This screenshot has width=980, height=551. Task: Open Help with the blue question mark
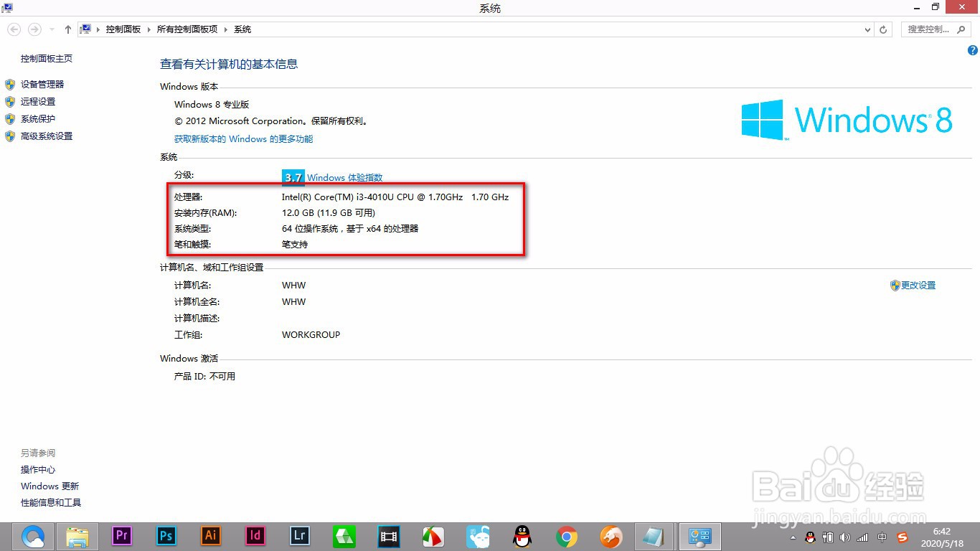973,50
